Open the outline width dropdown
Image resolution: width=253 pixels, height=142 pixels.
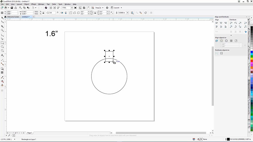tap(127, 13)
